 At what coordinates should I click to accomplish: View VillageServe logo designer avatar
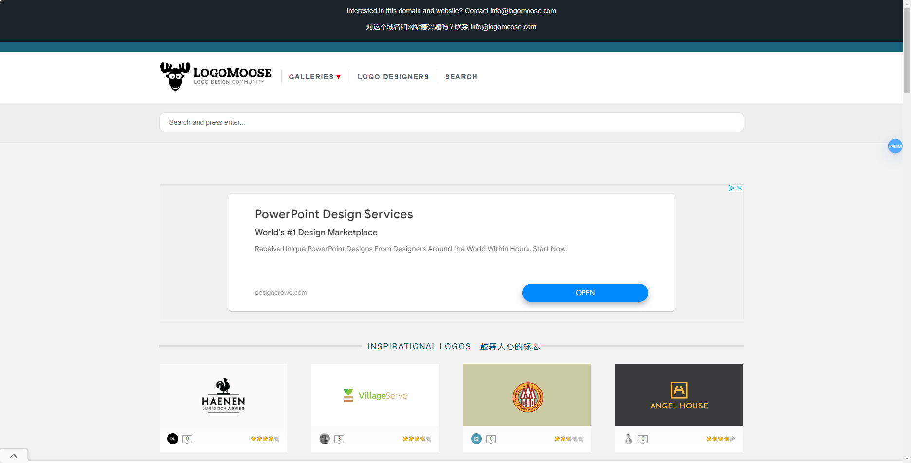[x=325, y=439]
